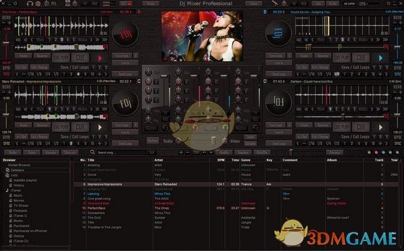This screenshot has width=404, height=251.
Task: Open TV Shows tree item
Action: coord(21,205)
